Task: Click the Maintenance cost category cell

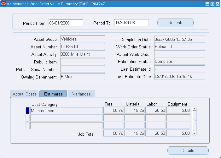Action: (67, 111)
